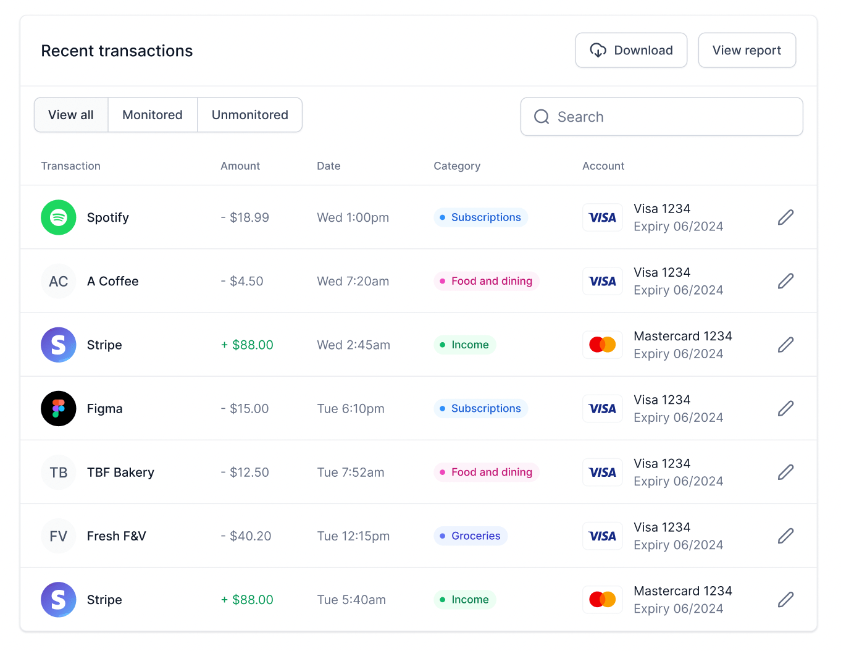Viewport: 841px width, 651px height.
Task: Click the Stripe logo on Wed 2:45am row
Action: coord(59,345)
